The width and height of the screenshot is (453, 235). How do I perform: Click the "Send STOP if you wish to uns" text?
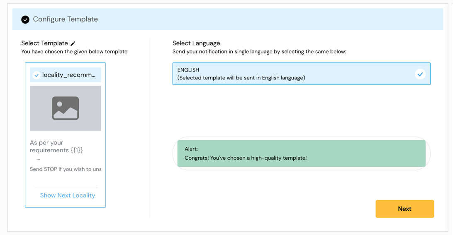[66, 169]
